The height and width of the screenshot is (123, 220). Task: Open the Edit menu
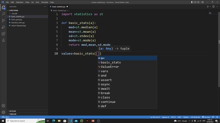click(12, 2)
